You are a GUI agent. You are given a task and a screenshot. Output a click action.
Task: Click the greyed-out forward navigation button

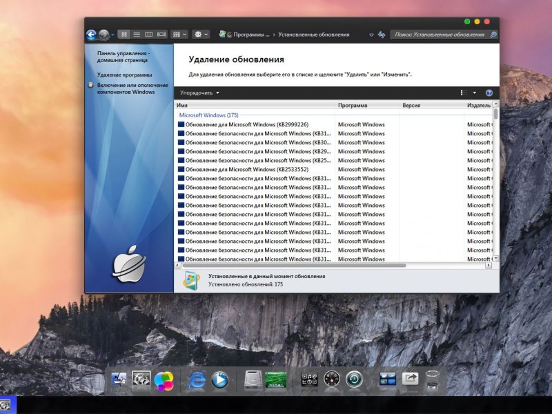coord(103,34)
